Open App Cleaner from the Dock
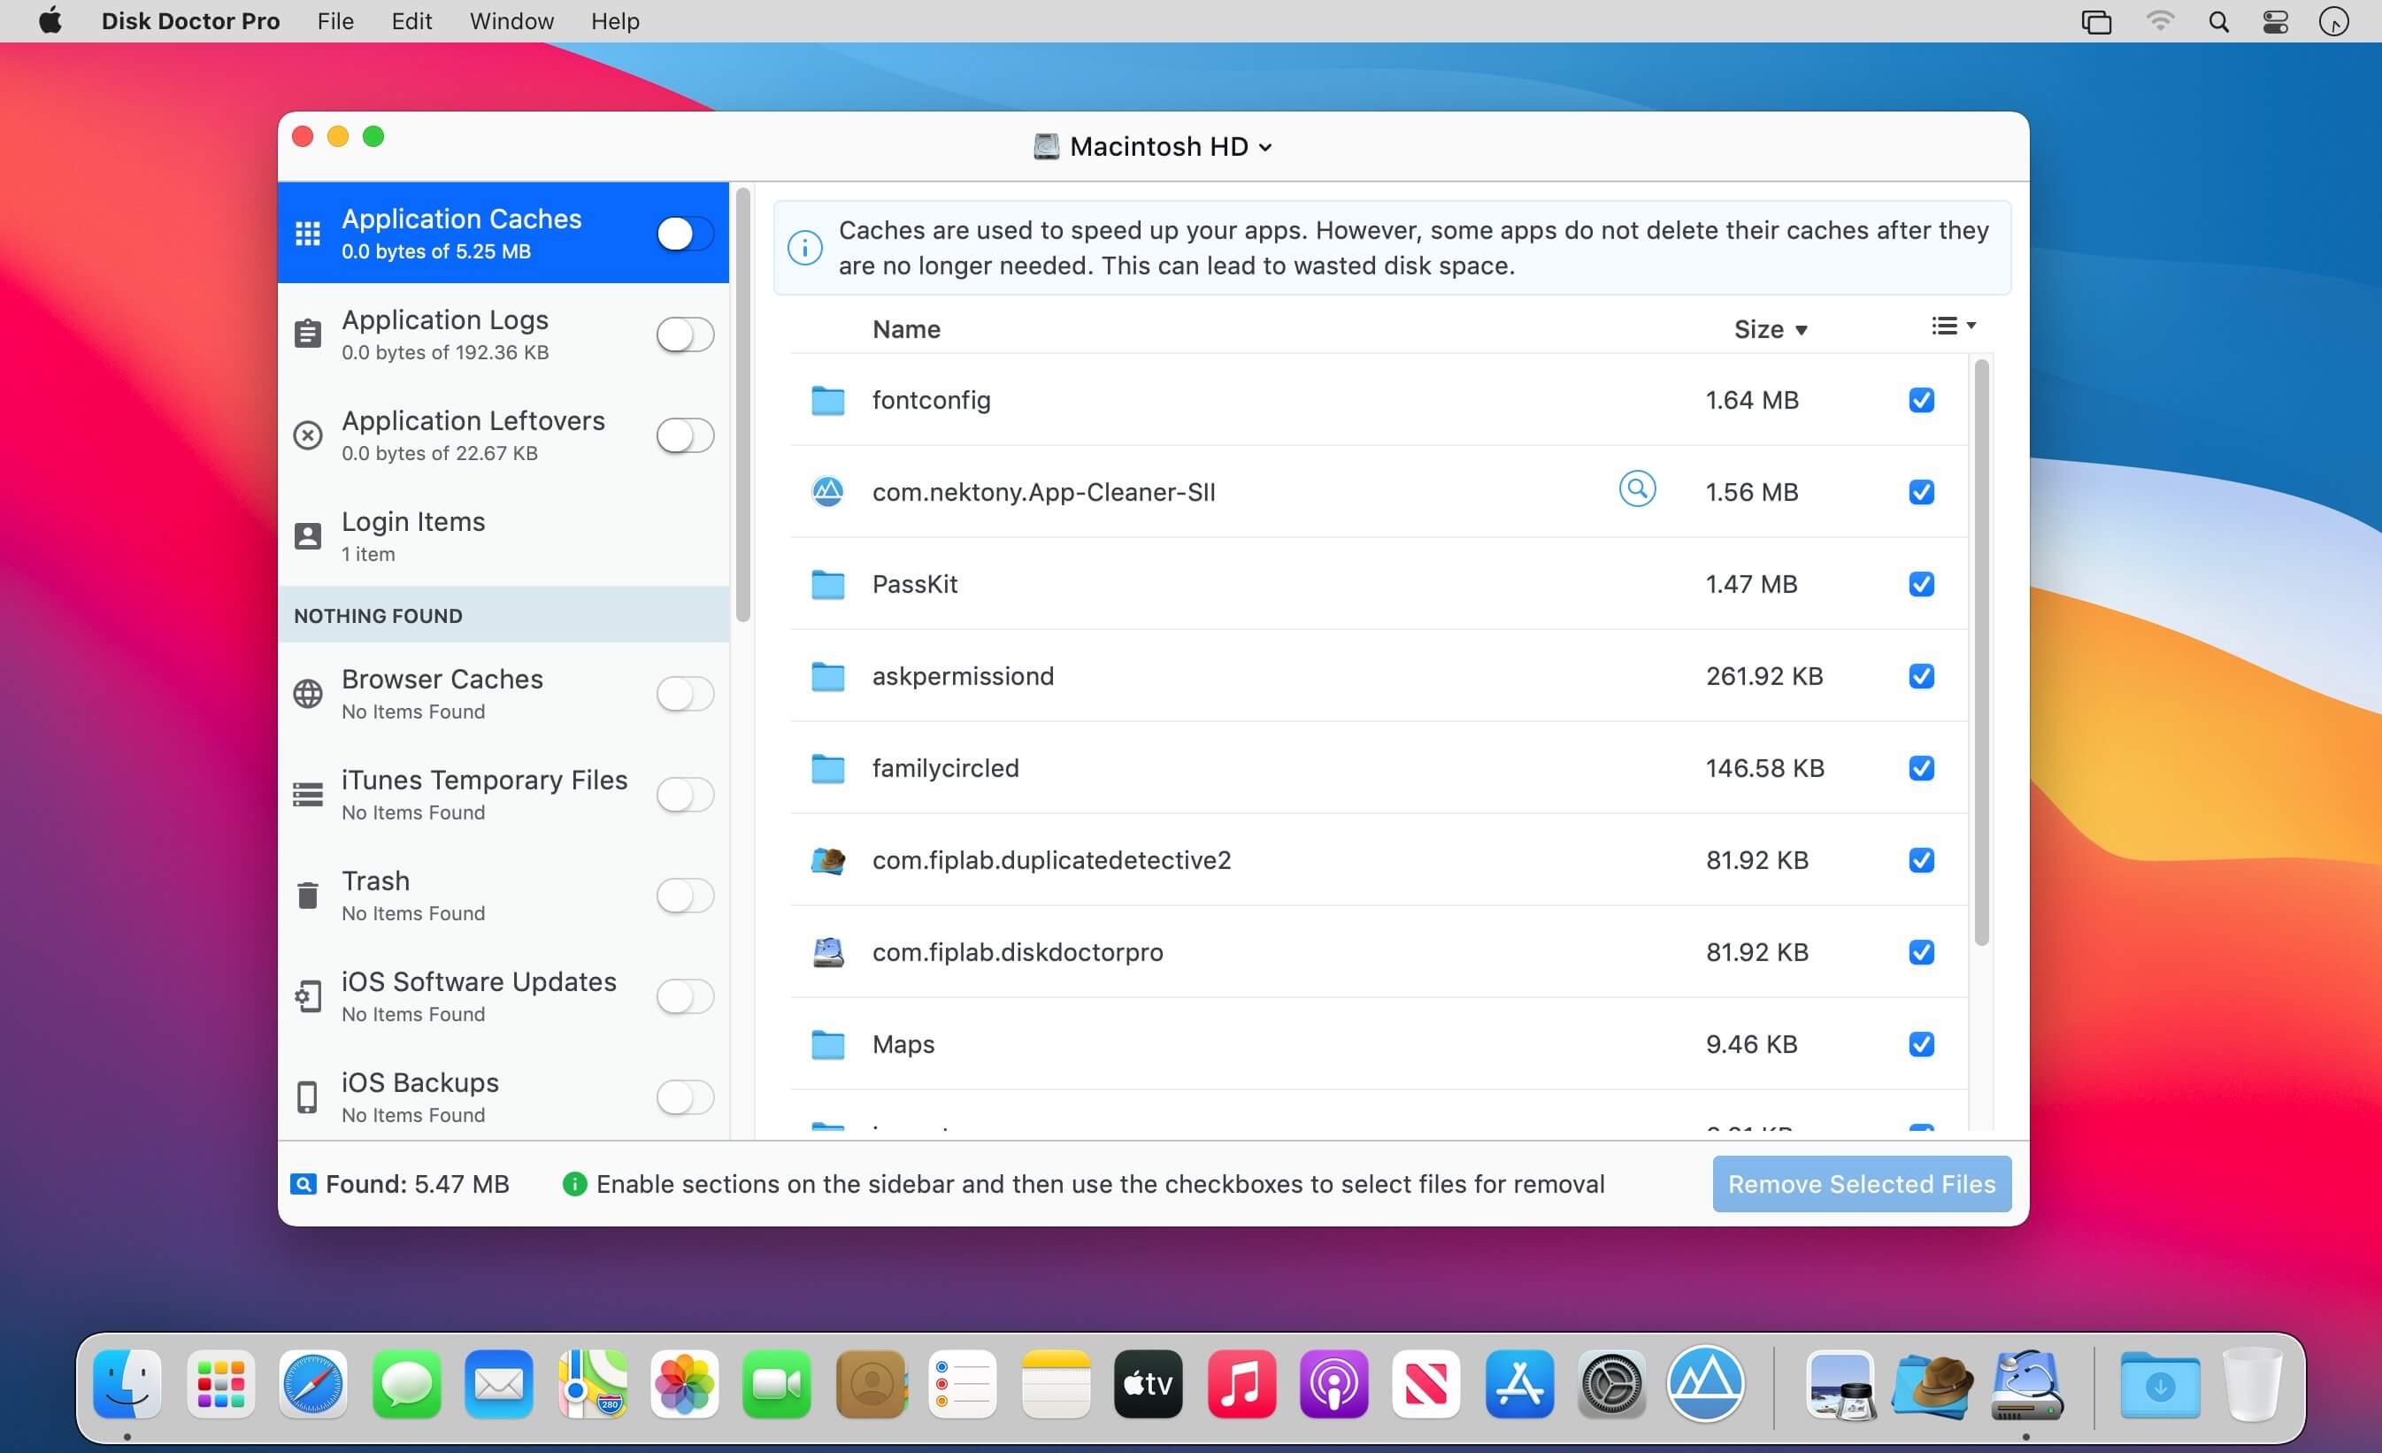The height and width of the screenshot is (1453, 2382). 1705,1384
